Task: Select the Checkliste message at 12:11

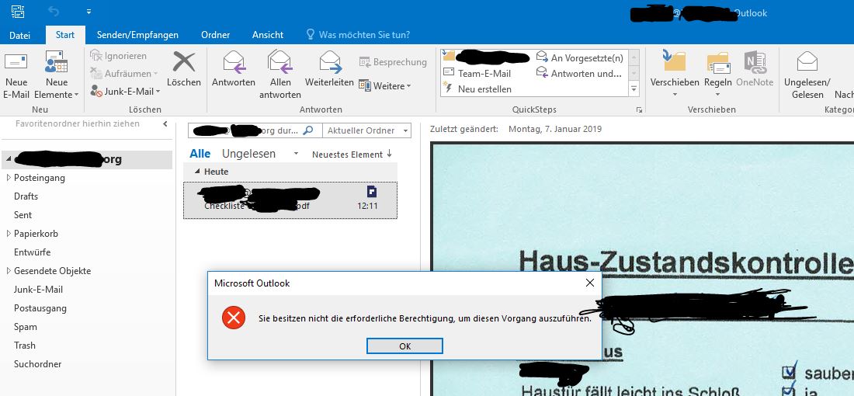Action: 290,200
